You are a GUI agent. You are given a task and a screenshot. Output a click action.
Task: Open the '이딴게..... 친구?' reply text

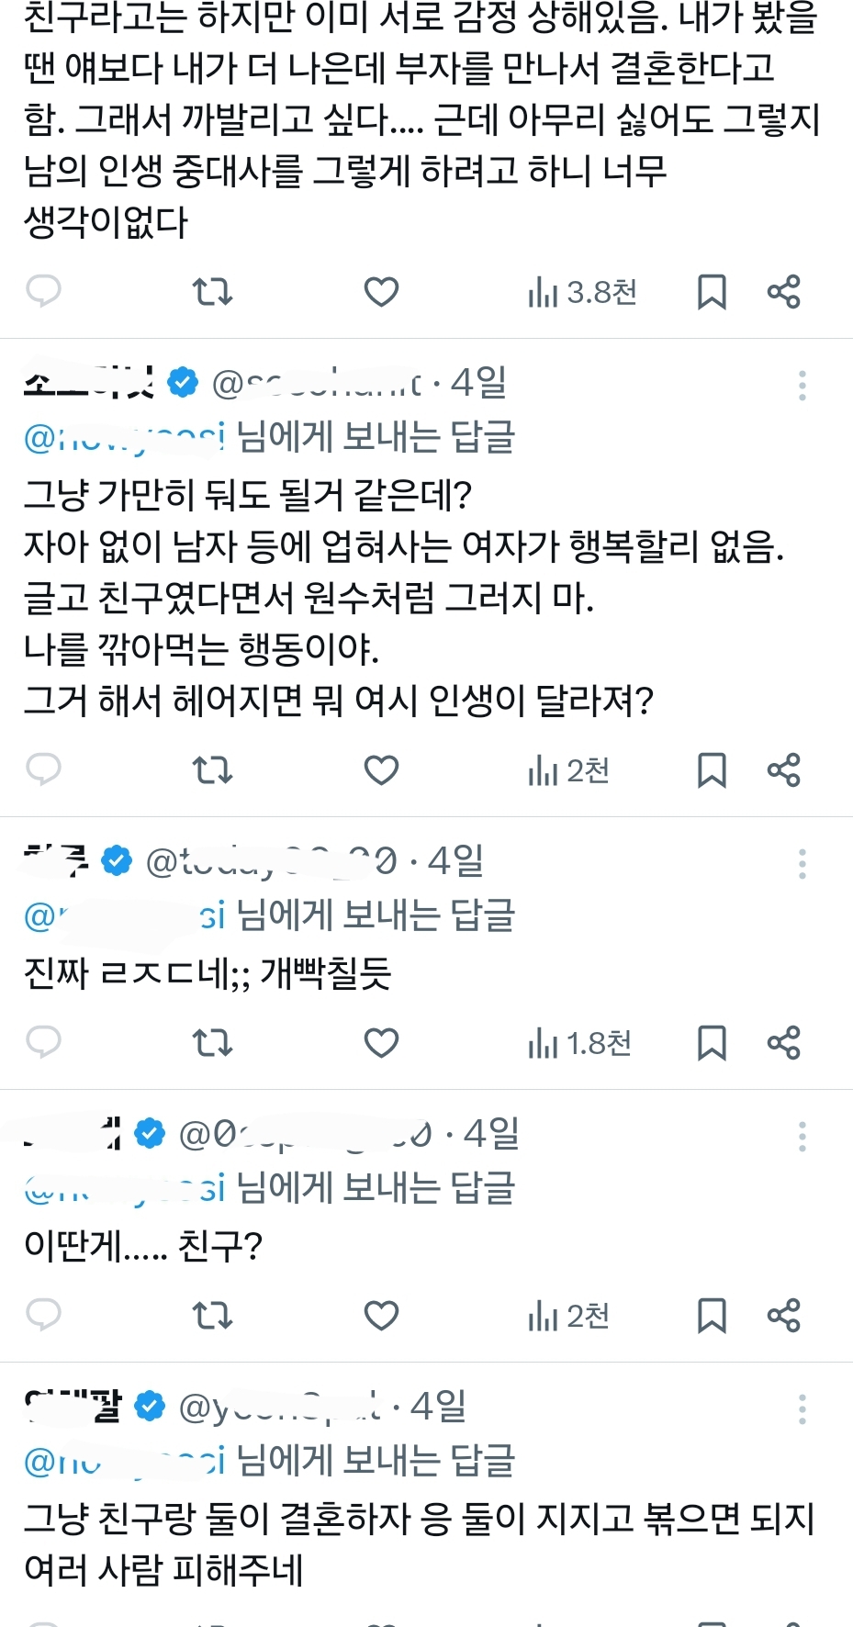143,1245
